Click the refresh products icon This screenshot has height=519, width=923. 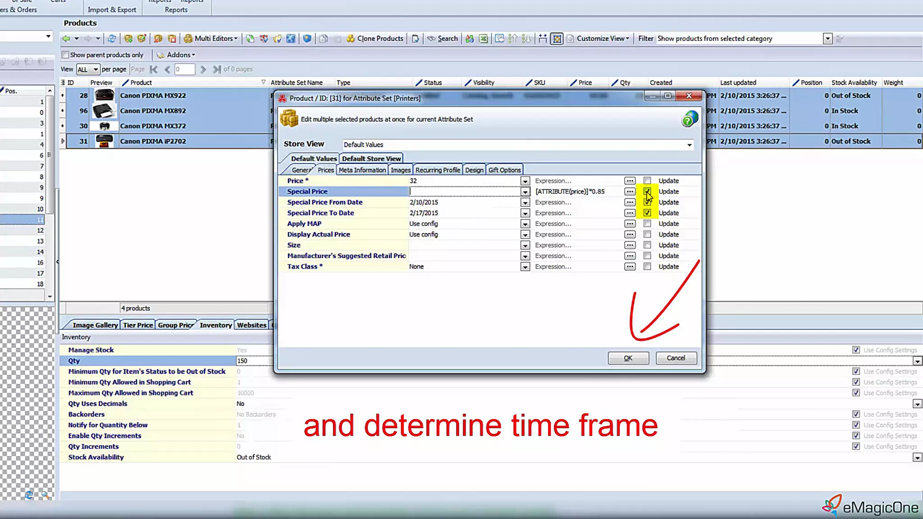click(112, 39)
